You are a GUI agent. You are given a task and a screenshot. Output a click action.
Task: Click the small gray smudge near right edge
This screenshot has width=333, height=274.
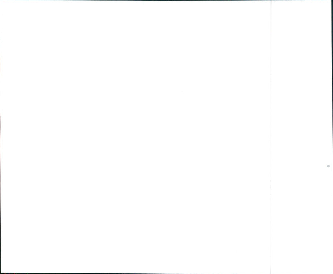coord(328,166)
